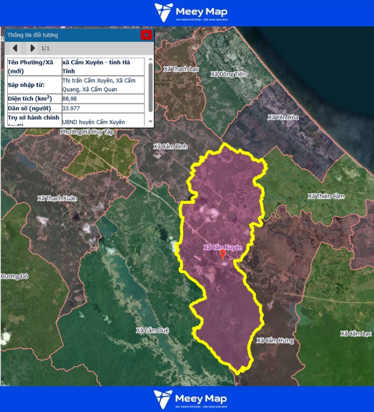
Task: Select Xã Cẩm Hưng area
Action: (x=275, y=341)
